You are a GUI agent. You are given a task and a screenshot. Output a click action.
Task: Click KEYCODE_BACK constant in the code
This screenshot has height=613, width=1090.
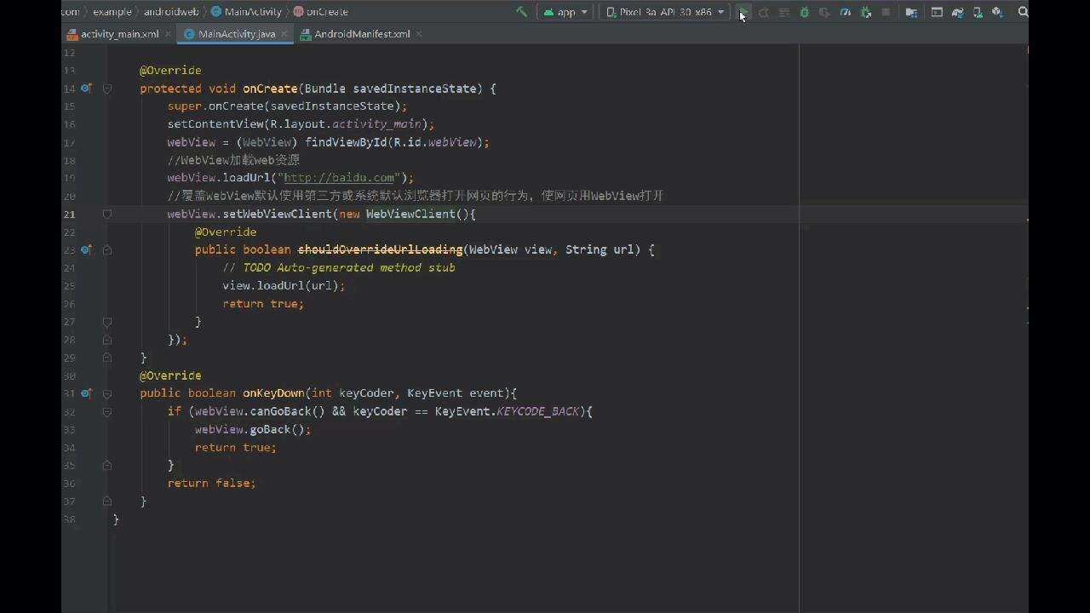537,411
